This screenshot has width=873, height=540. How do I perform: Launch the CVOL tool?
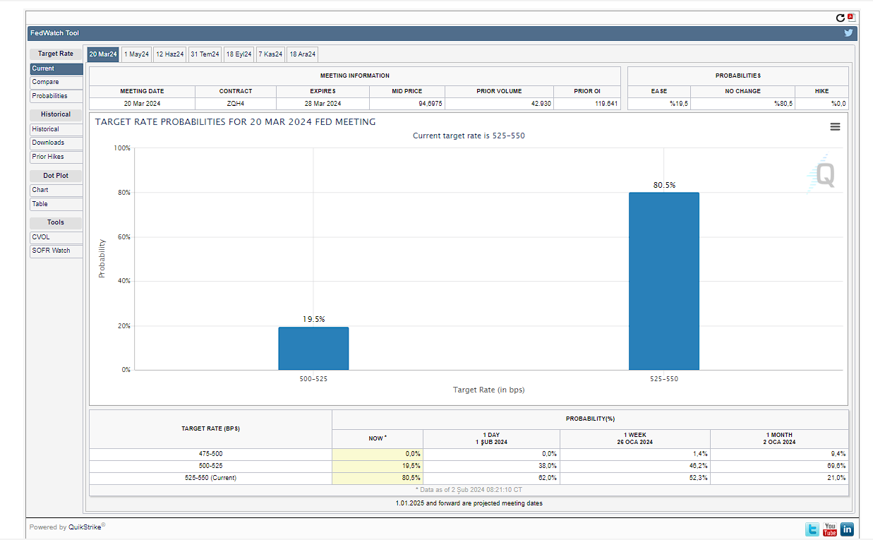coord(56,237)
